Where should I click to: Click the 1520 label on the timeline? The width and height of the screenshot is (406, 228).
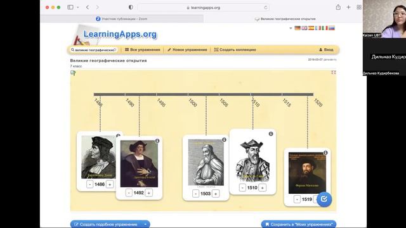318,103
